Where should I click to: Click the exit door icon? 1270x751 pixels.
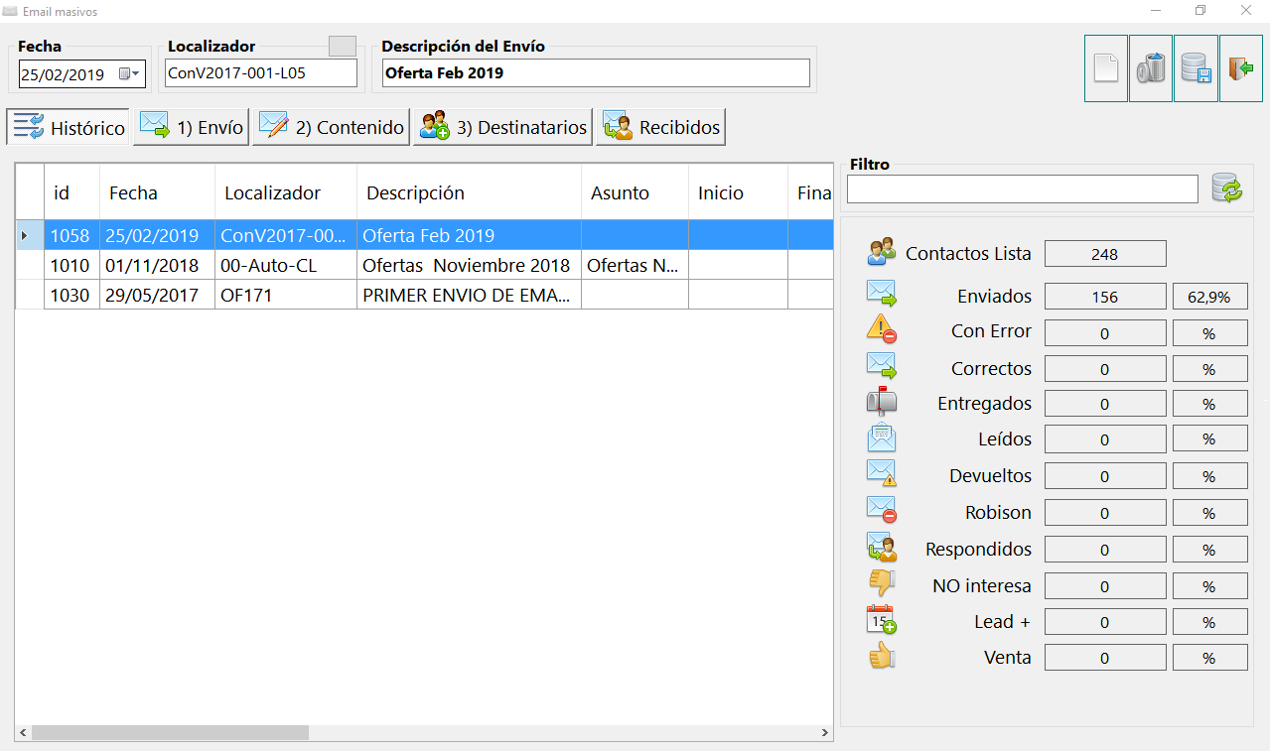pos(1241,68)
